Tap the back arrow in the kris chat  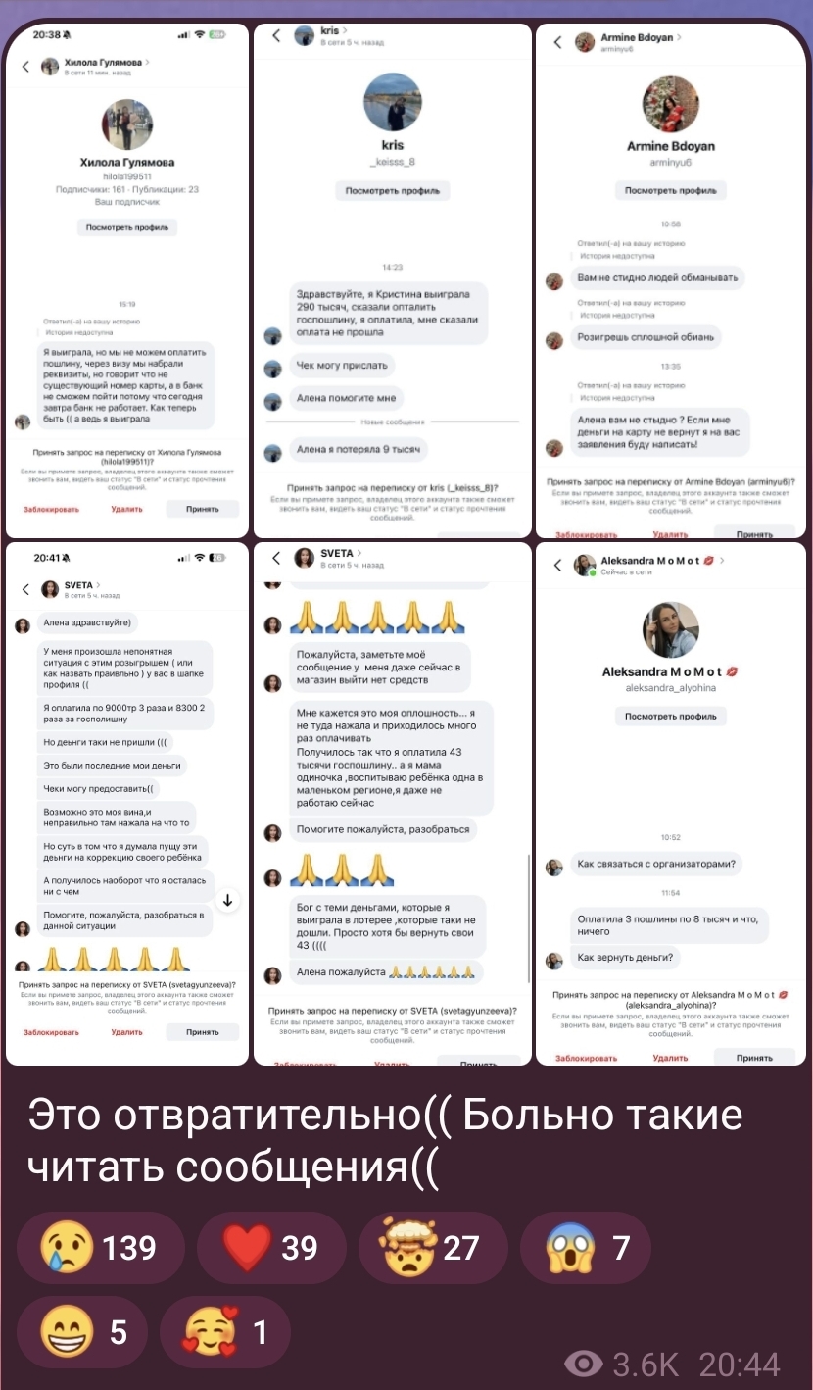pos(276,36)
